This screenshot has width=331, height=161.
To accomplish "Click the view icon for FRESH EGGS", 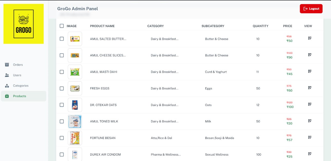I will 310,87.
